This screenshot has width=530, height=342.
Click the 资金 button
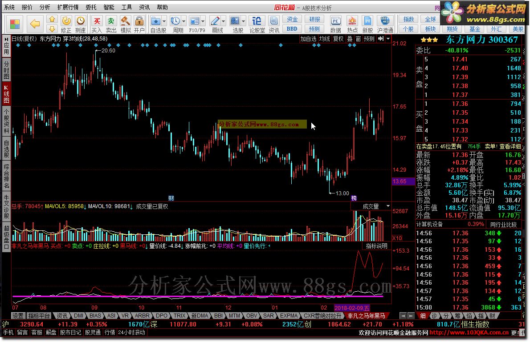[x=292, y=19]
